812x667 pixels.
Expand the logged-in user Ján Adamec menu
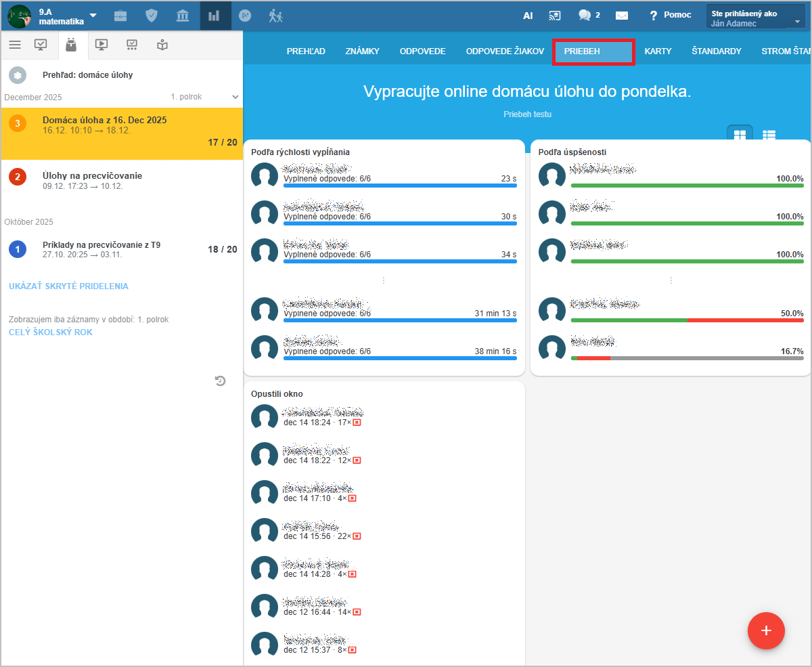click(x=755, y=17)
